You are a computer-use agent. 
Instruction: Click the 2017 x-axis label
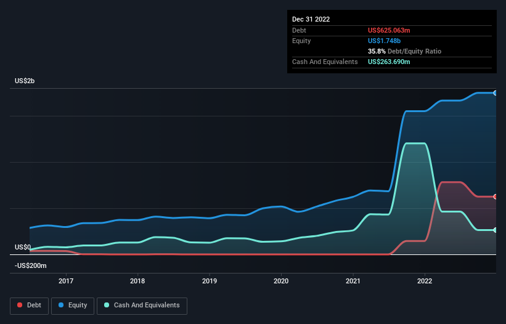[66, 281]
